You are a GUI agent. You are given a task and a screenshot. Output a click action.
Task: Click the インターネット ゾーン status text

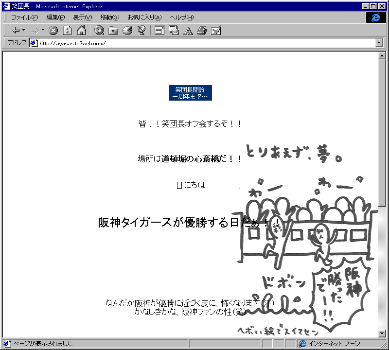[334, 344]
